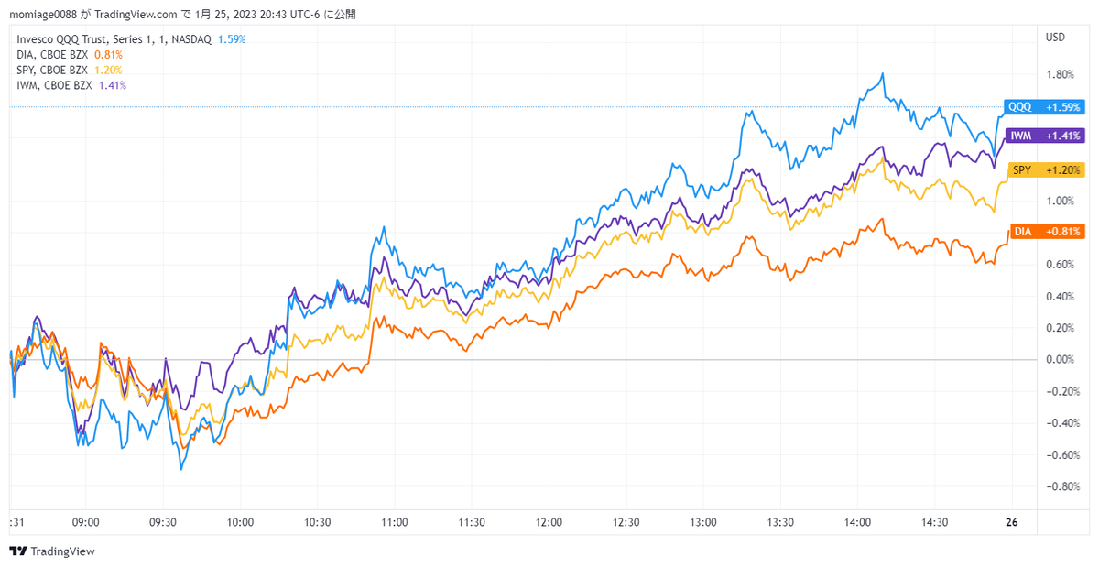Click the 13:30 time axis label
The width and height of the screenshot is (1099, 567).
[x=780, y=522]
